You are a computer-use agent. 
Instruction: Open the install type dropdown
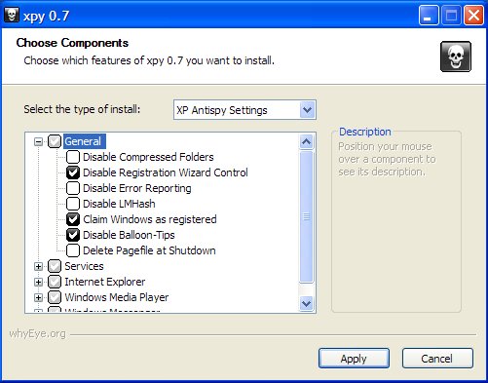pyautogui.click(x=307, y=110)
